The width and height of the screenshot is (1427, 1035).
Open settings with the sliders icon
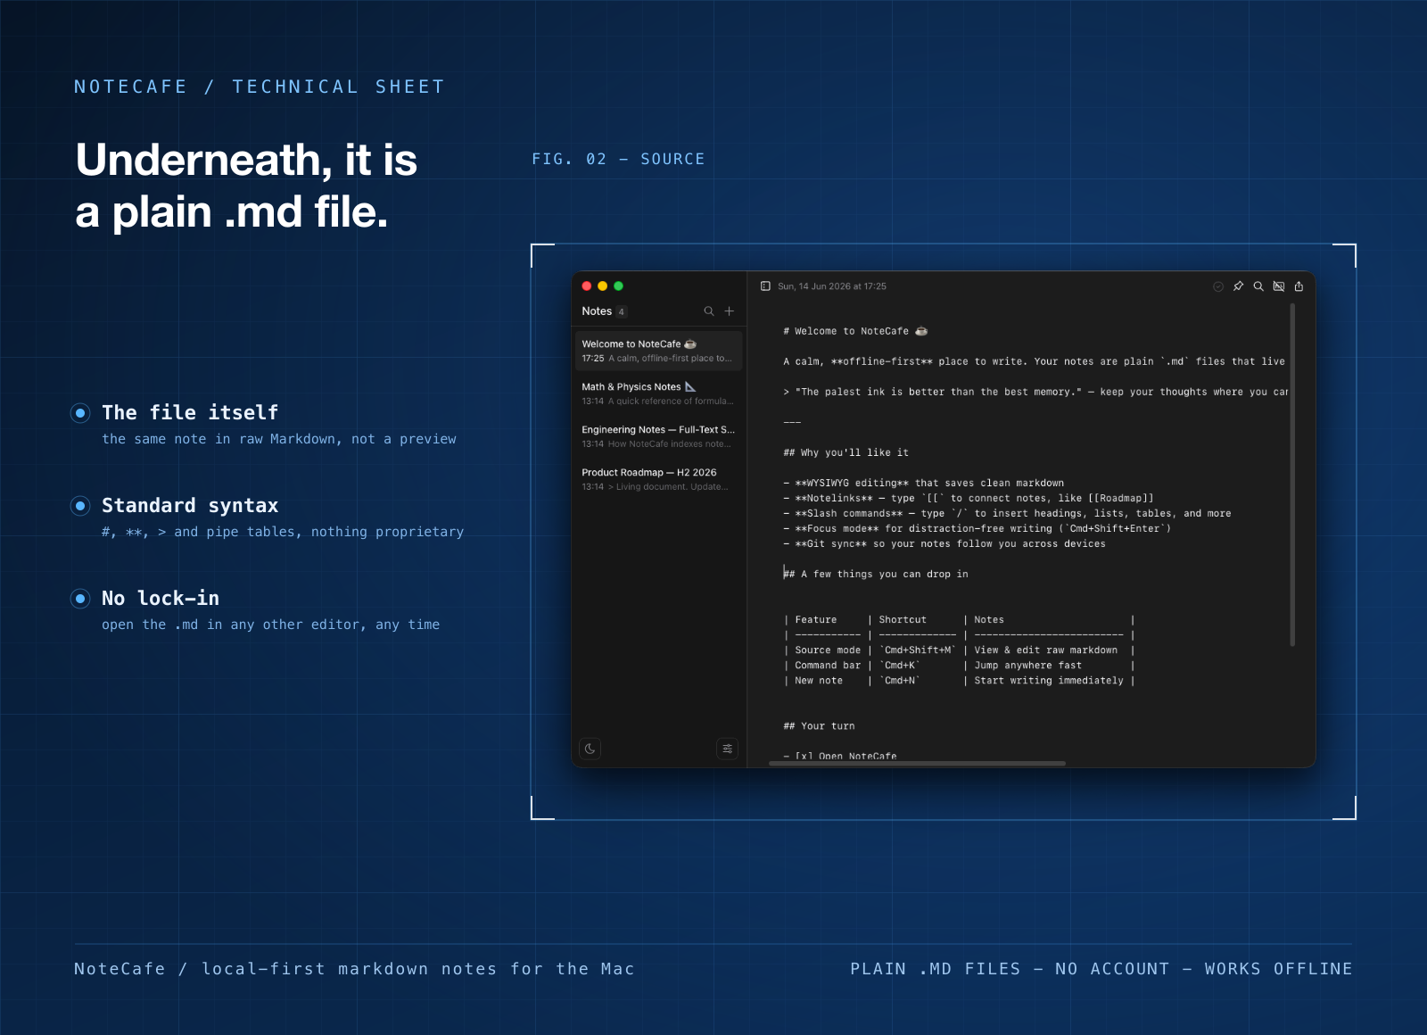click(x=727, y=749)
